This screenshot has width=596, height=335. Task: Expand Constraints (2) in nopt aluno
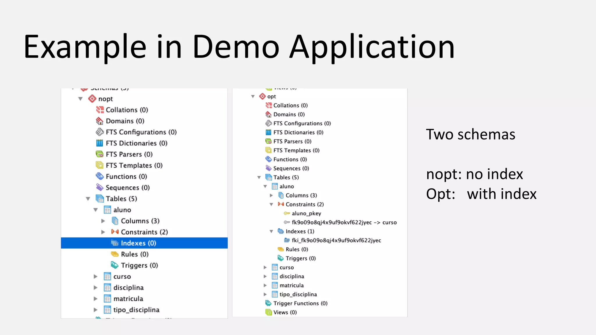[103, 232]
